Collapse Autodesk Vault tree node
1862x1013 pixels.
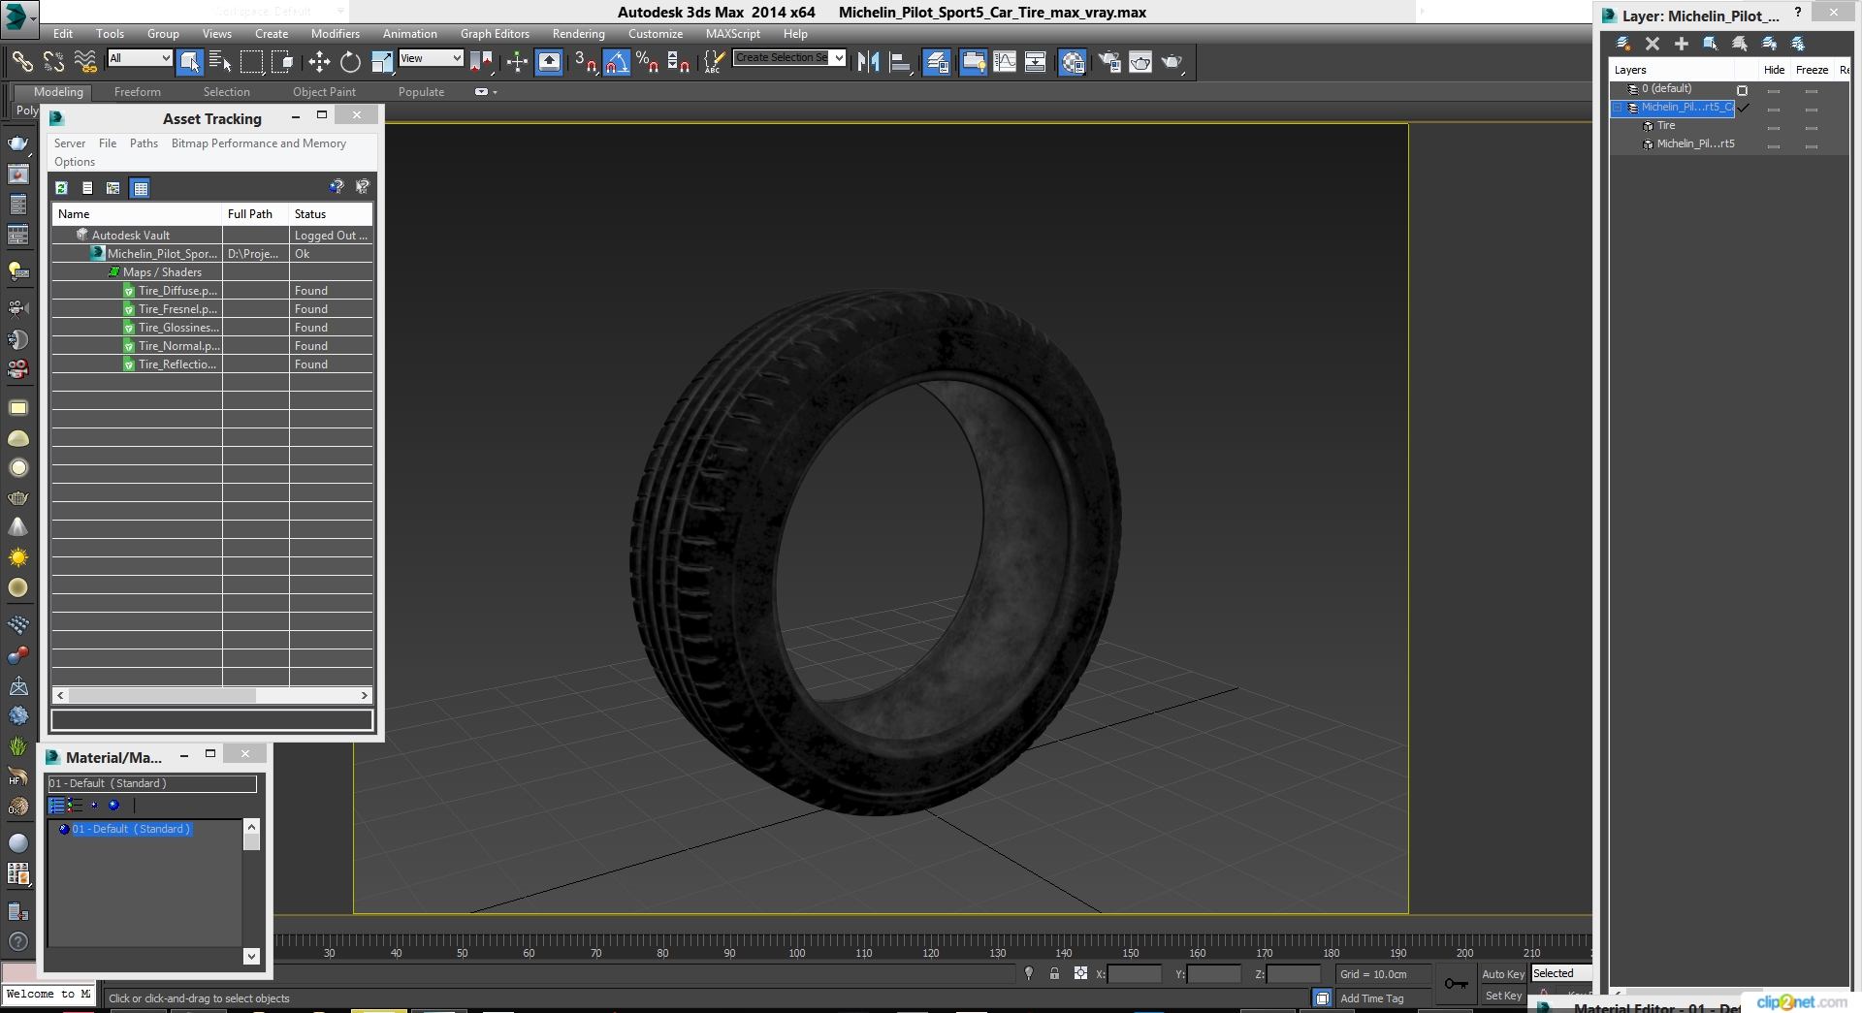click(x=82, y=235)
